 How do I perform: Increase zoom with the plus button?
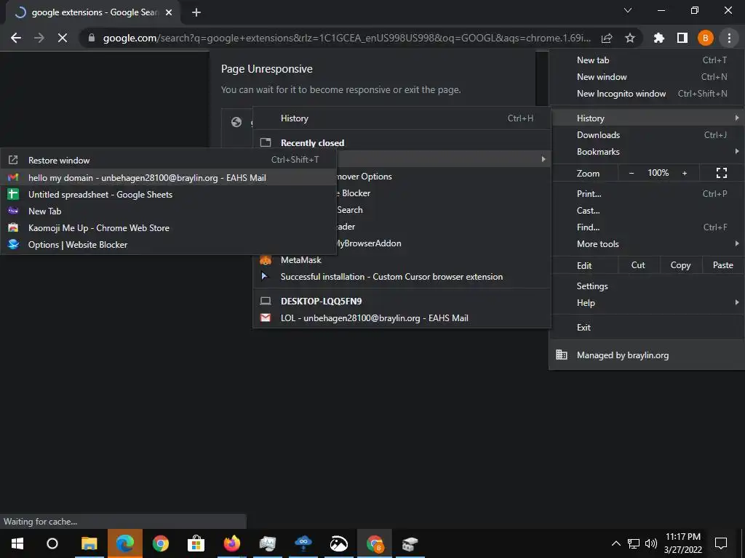[x=685, y=173]
